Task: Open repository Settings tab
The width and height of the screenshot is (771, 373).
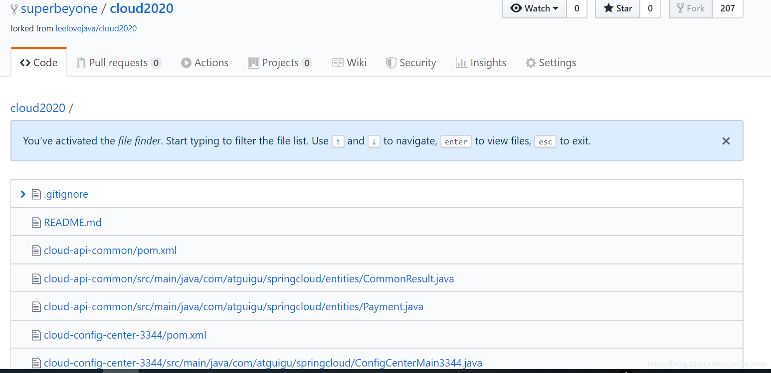Action: point(551,63)
